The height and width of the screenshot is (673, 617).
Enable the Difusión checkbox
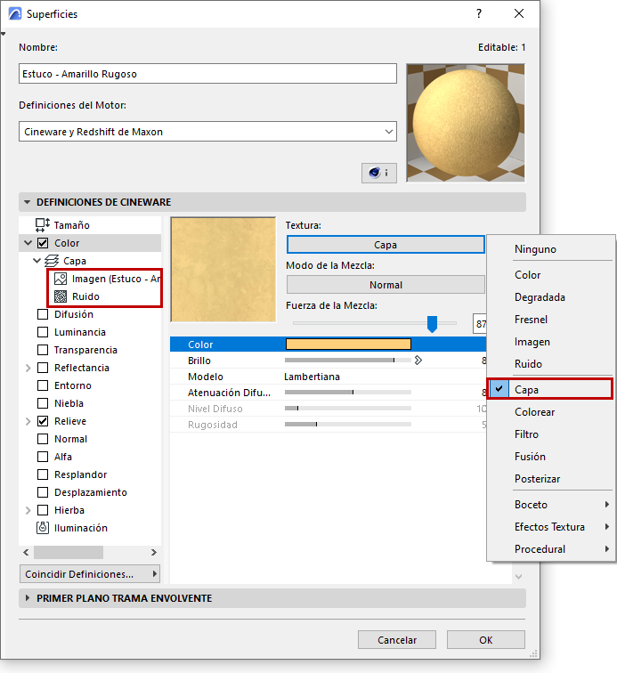point(43,314)
